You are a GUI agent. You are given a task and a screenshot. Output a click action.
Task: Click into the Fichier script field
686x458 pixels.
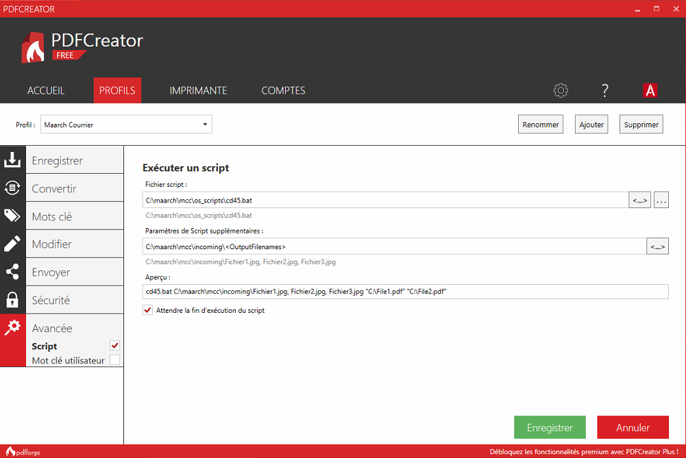[x=385, y=200]
